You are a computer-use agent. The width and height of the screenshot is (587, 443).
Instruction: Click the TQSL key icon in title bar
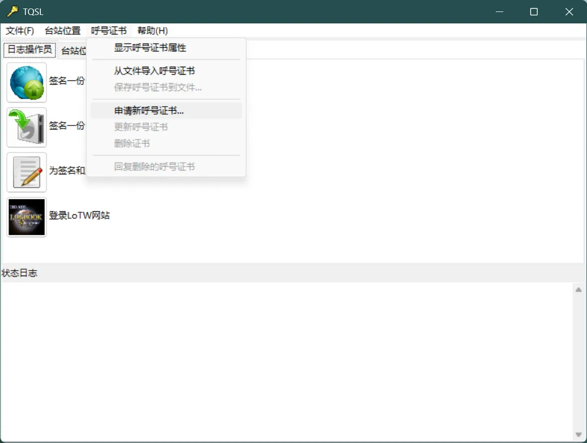point(12,11)
